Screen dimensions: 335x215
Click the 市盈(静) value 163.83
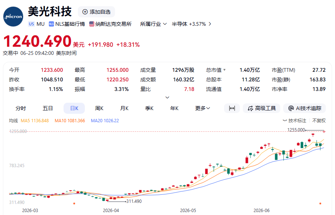(317, 80)
